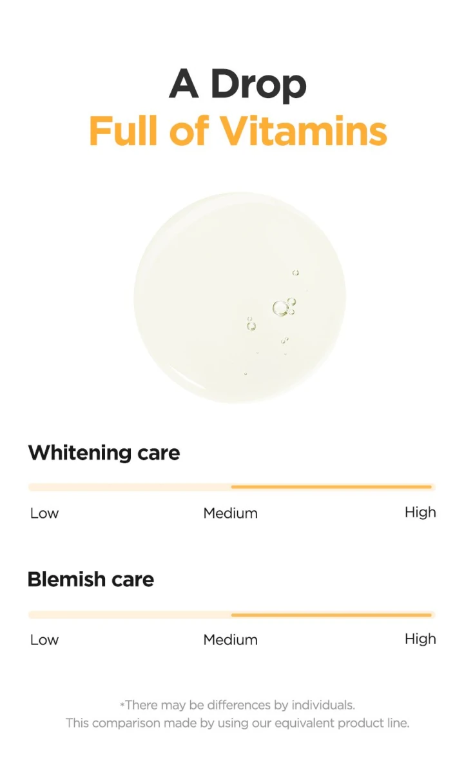The height and width of the screenshot is (774, 475).
Task: Click the pale section of Whitening care bar
Action: tap(130, 487)
